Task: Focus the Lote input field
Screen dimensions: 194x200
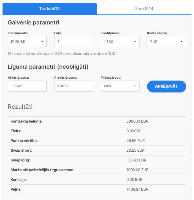Action: pos(74,42)
